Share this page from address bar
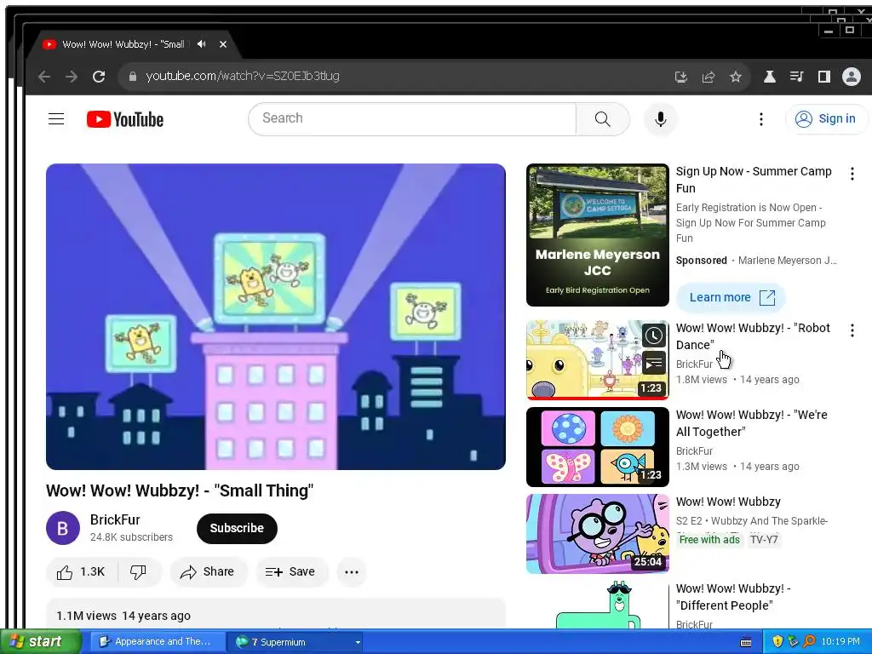Screen dimensions: 872x654 tap(708, 77)
